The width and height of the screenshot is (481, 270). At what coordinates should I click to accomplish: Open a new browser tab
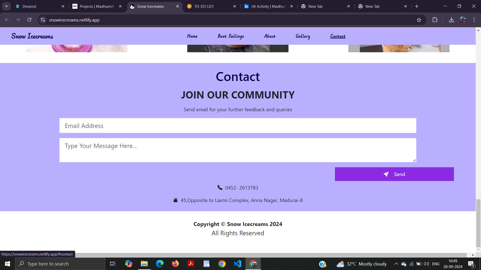click(x=417, y=6)
